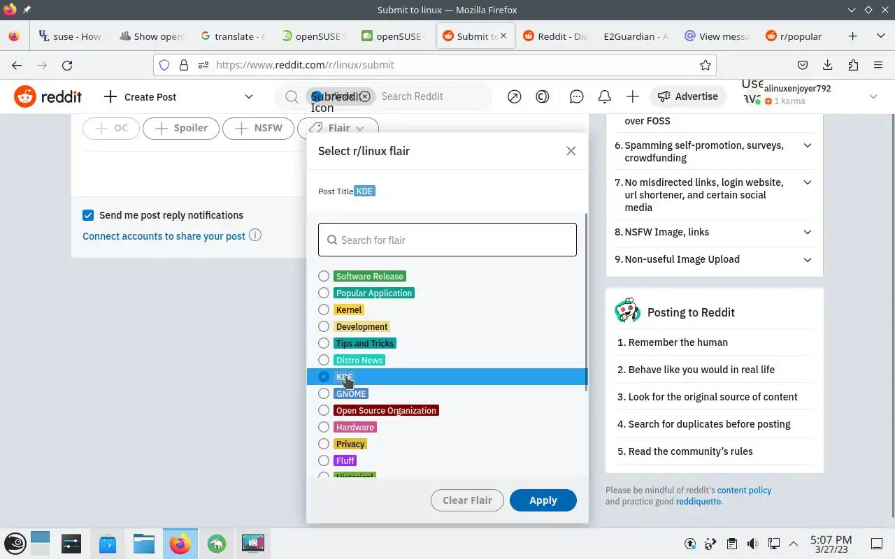Open the Firefox extensions puzzle icon
Screen dimensions: 895x559
[853, 65]
